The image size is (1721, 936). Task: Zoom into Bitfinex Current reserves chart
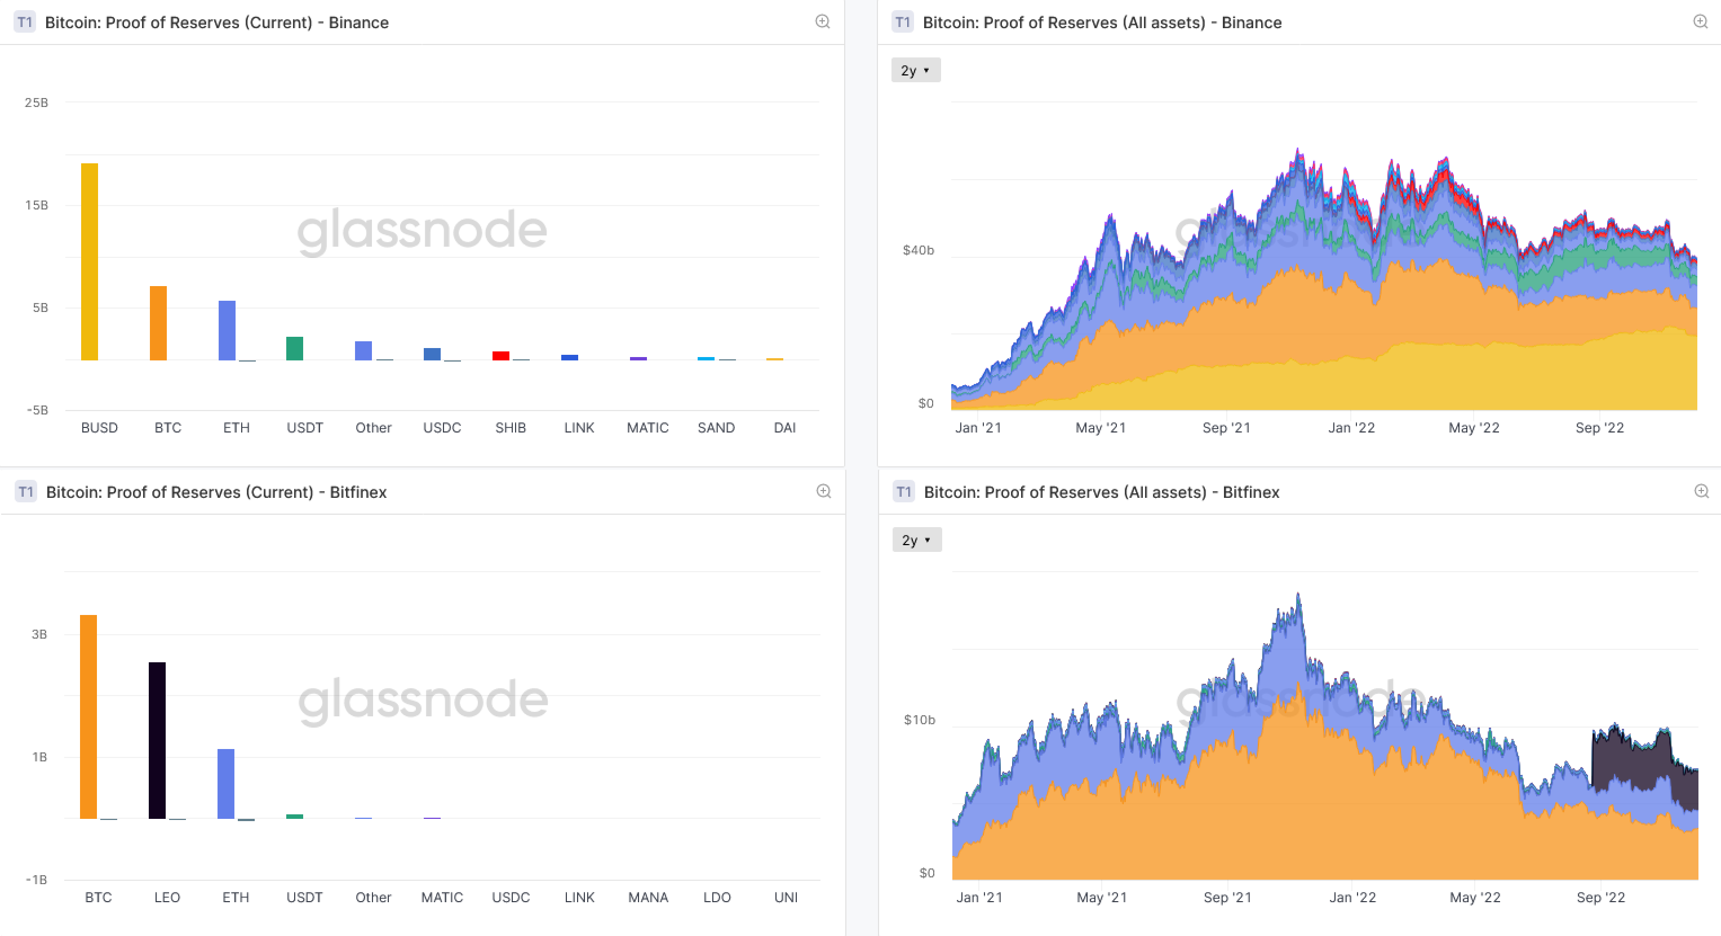point(823,491)
